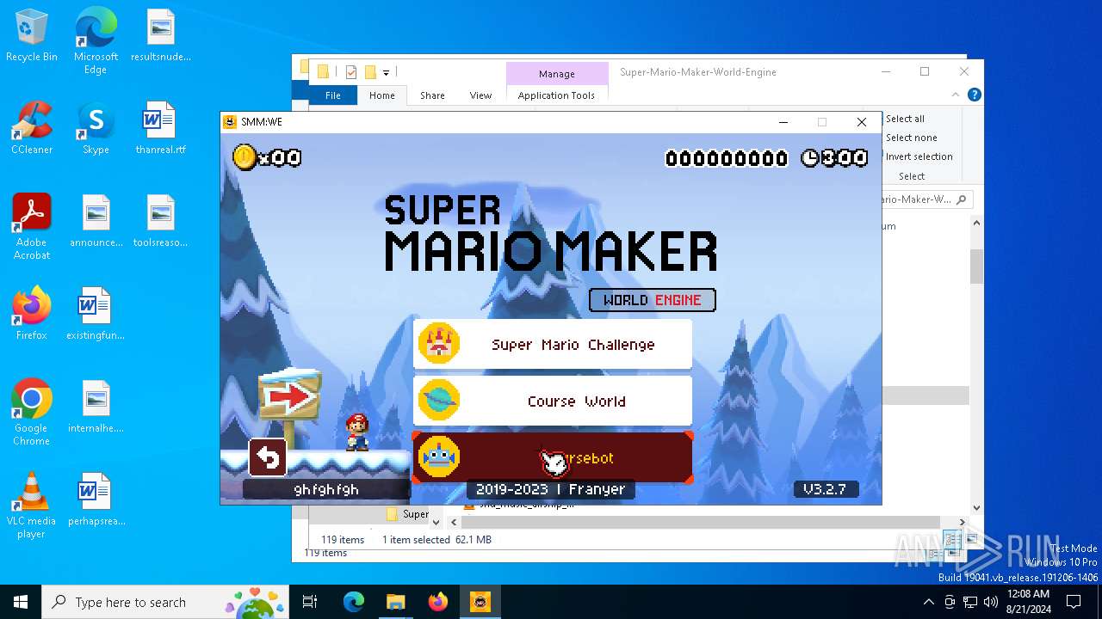
Task: Open the Application Tools tab
Action: click(x=556, y=95)
